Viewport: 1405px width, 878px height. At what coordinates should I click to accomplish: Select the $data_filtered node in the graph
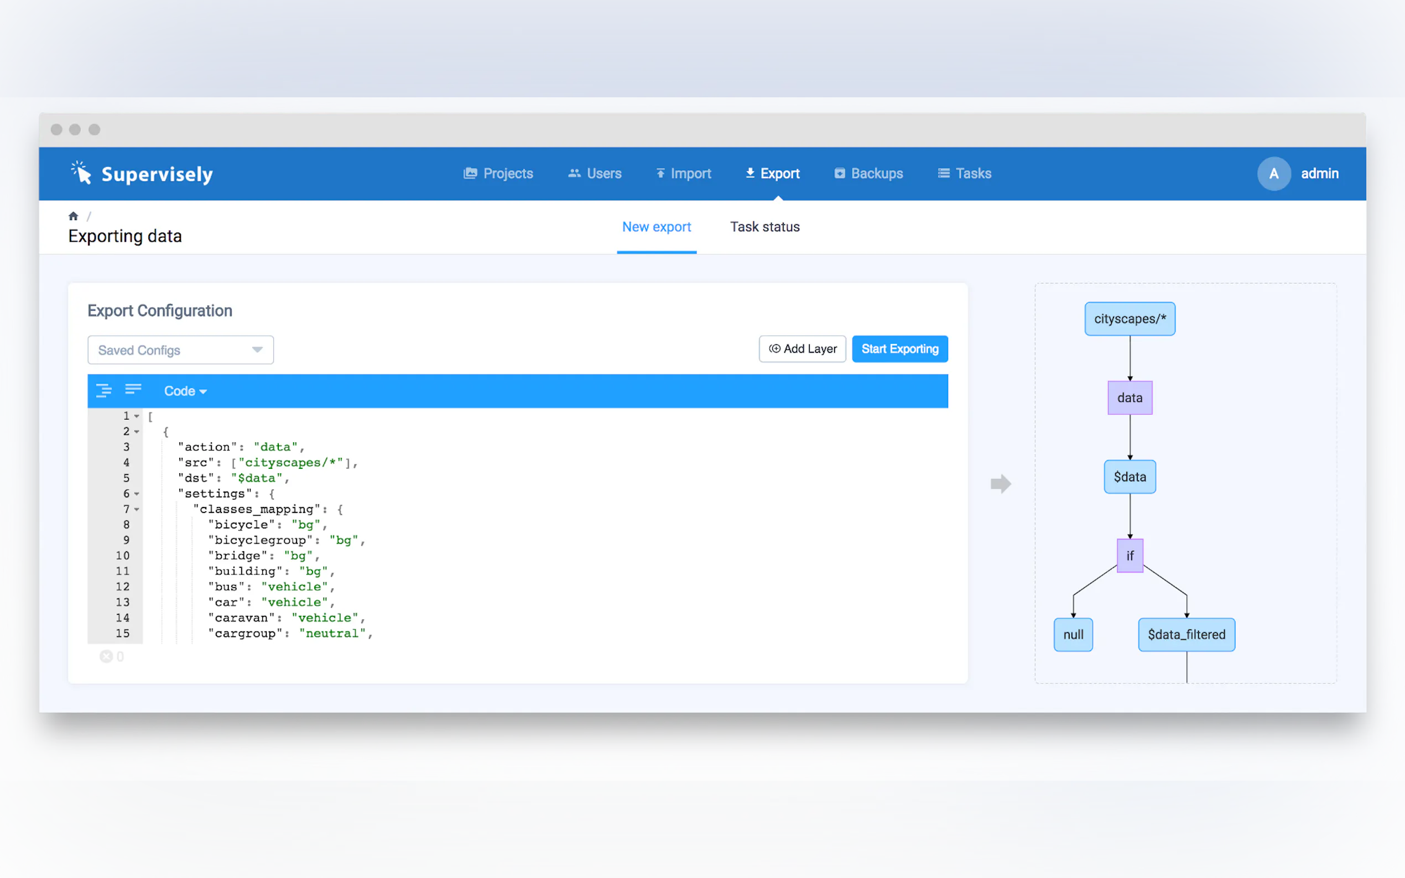(1186, 634)
